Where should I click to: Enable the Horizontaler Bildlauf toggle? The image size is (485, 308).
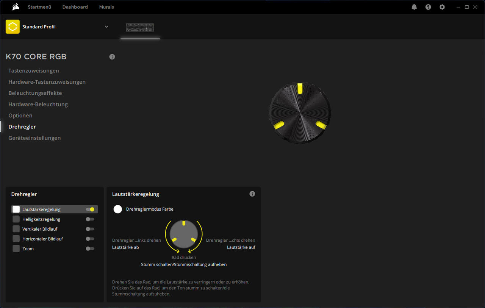point(90,239)
